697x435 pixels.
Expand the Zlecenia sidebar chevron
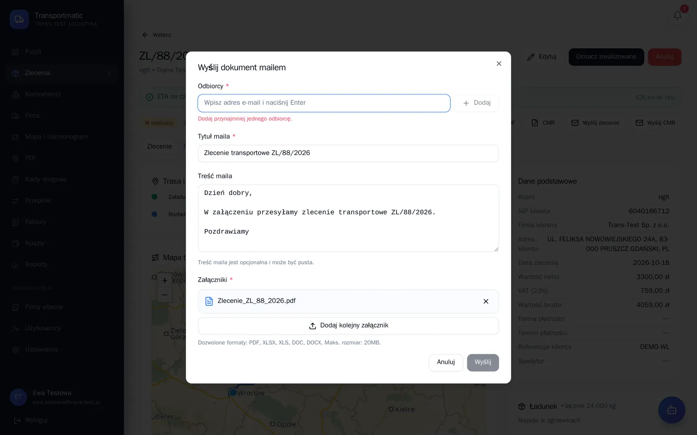pyautogui.click(x=108, y=73)
